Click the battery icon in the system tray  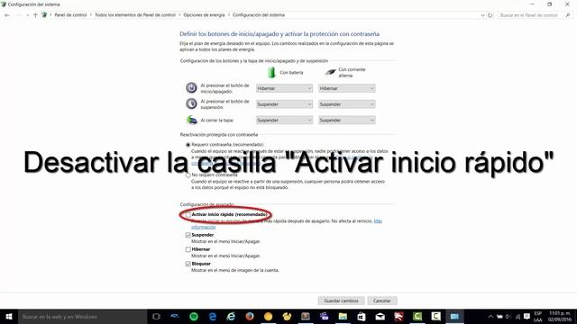(499, 316)
